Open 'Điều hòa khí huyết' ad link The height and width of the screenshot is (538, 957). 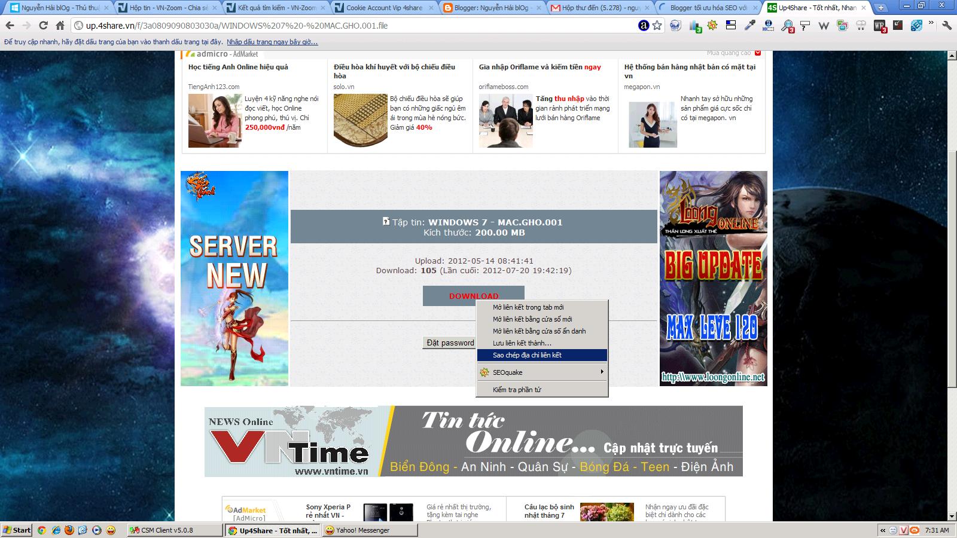[x=394, y=71]
